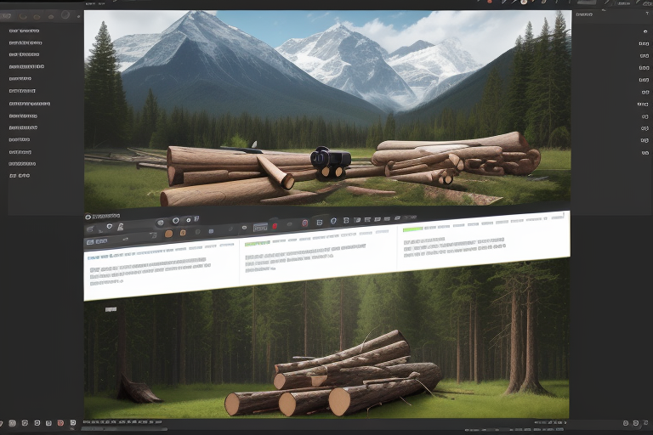Open the right panel header tab
The image size is (653, 435).
coord(584,14)
